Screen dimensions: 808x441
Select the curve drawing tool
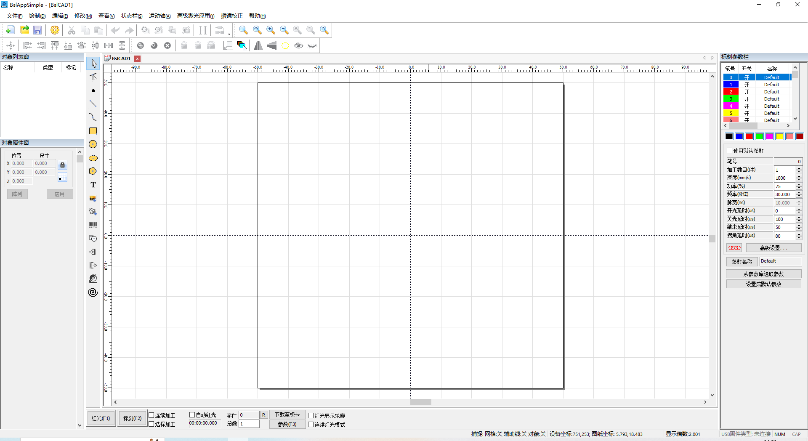point(93,117)
